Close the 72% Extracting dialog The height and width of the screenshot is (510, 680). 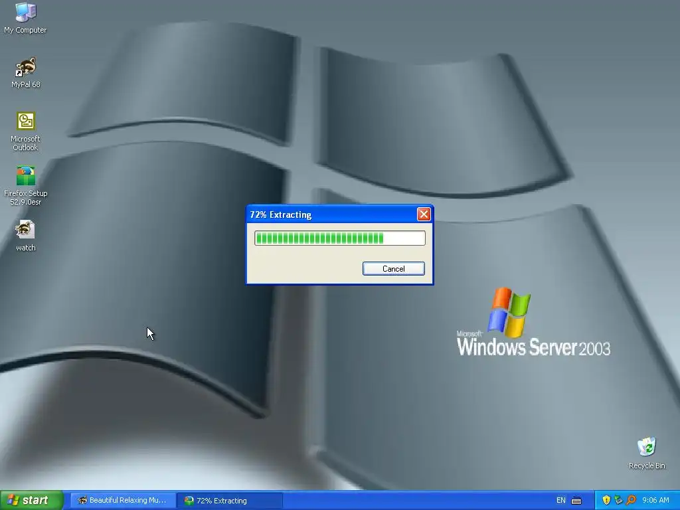(424, 214)
